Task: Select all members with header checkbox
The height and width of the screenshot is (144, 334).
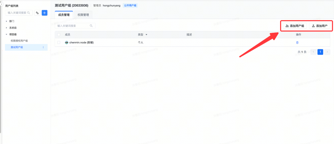Action: pyautogui.click(x=59, y=35)
